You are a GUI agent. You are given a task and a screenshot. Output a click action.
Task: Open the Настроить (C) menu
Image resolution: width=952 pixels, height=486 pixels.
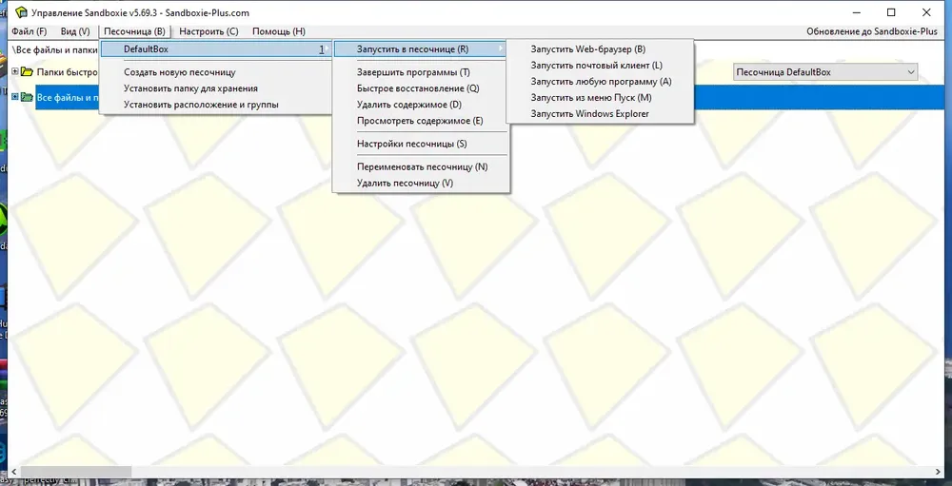[208, 31]
